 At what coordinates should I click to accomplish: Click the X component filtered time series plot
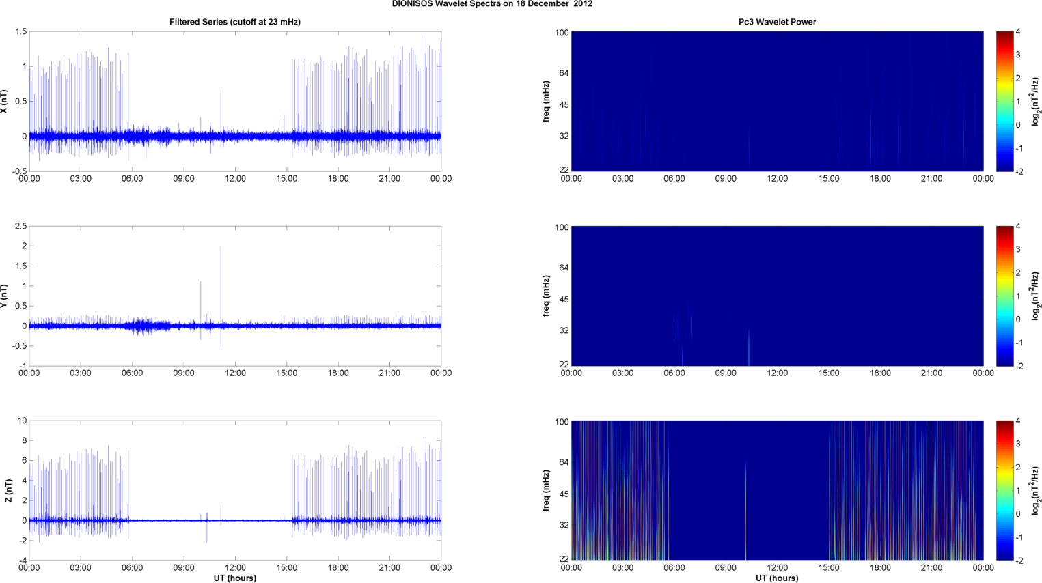tap(235, 102)
